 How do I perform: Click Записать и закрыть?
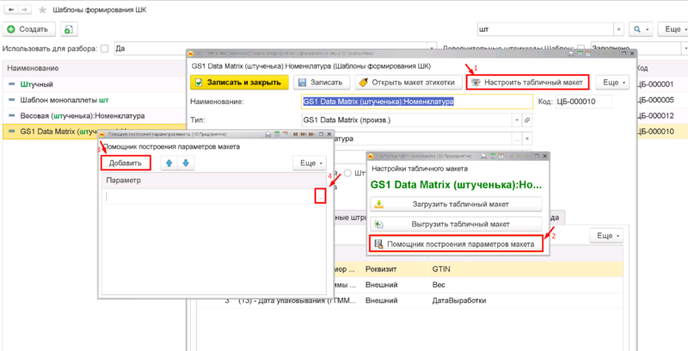coord(240,82)
